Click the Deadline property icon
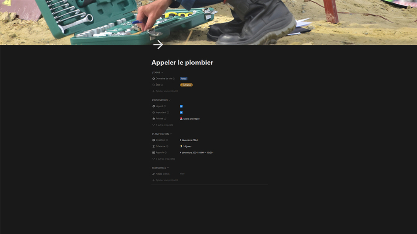Screen dimensions: 417x234 pyautogui.click(x=154, y=140)
